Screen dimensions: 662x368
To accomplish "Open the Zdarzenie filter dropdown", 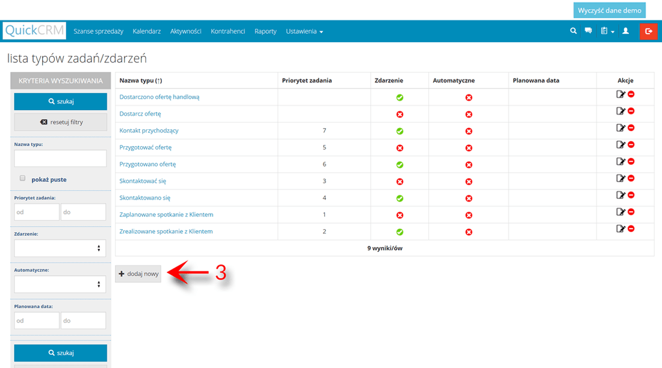I will coord(60,248).
